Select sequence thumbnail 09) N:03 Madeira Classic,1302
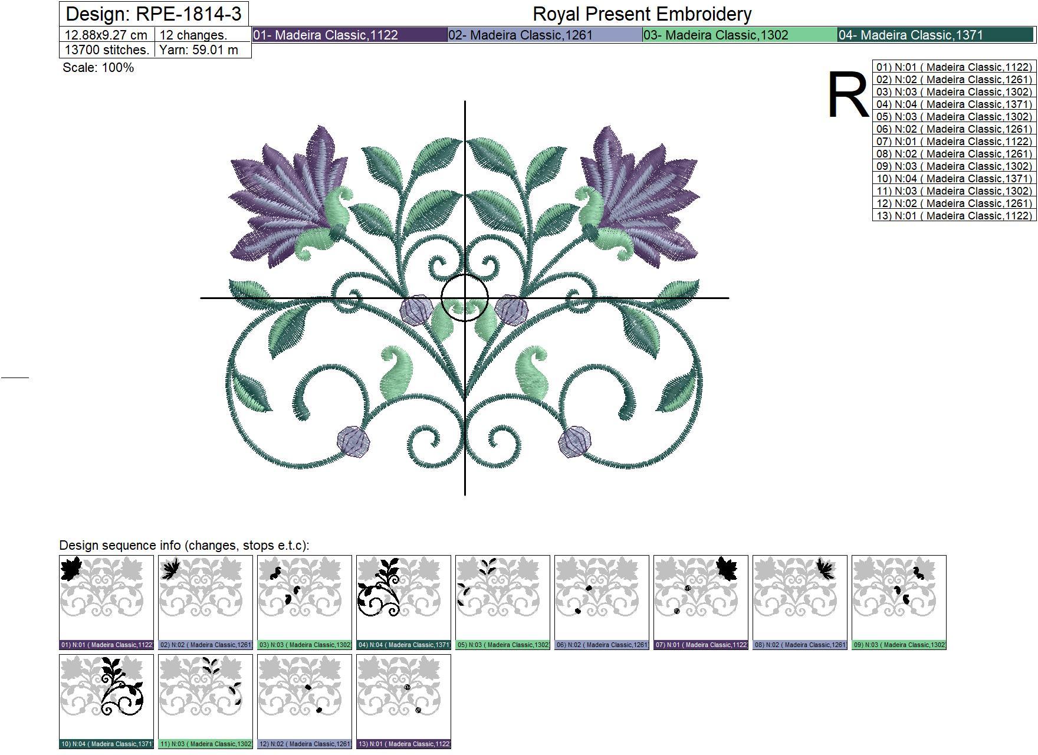 pyautogui.click(x=899, y=602)
